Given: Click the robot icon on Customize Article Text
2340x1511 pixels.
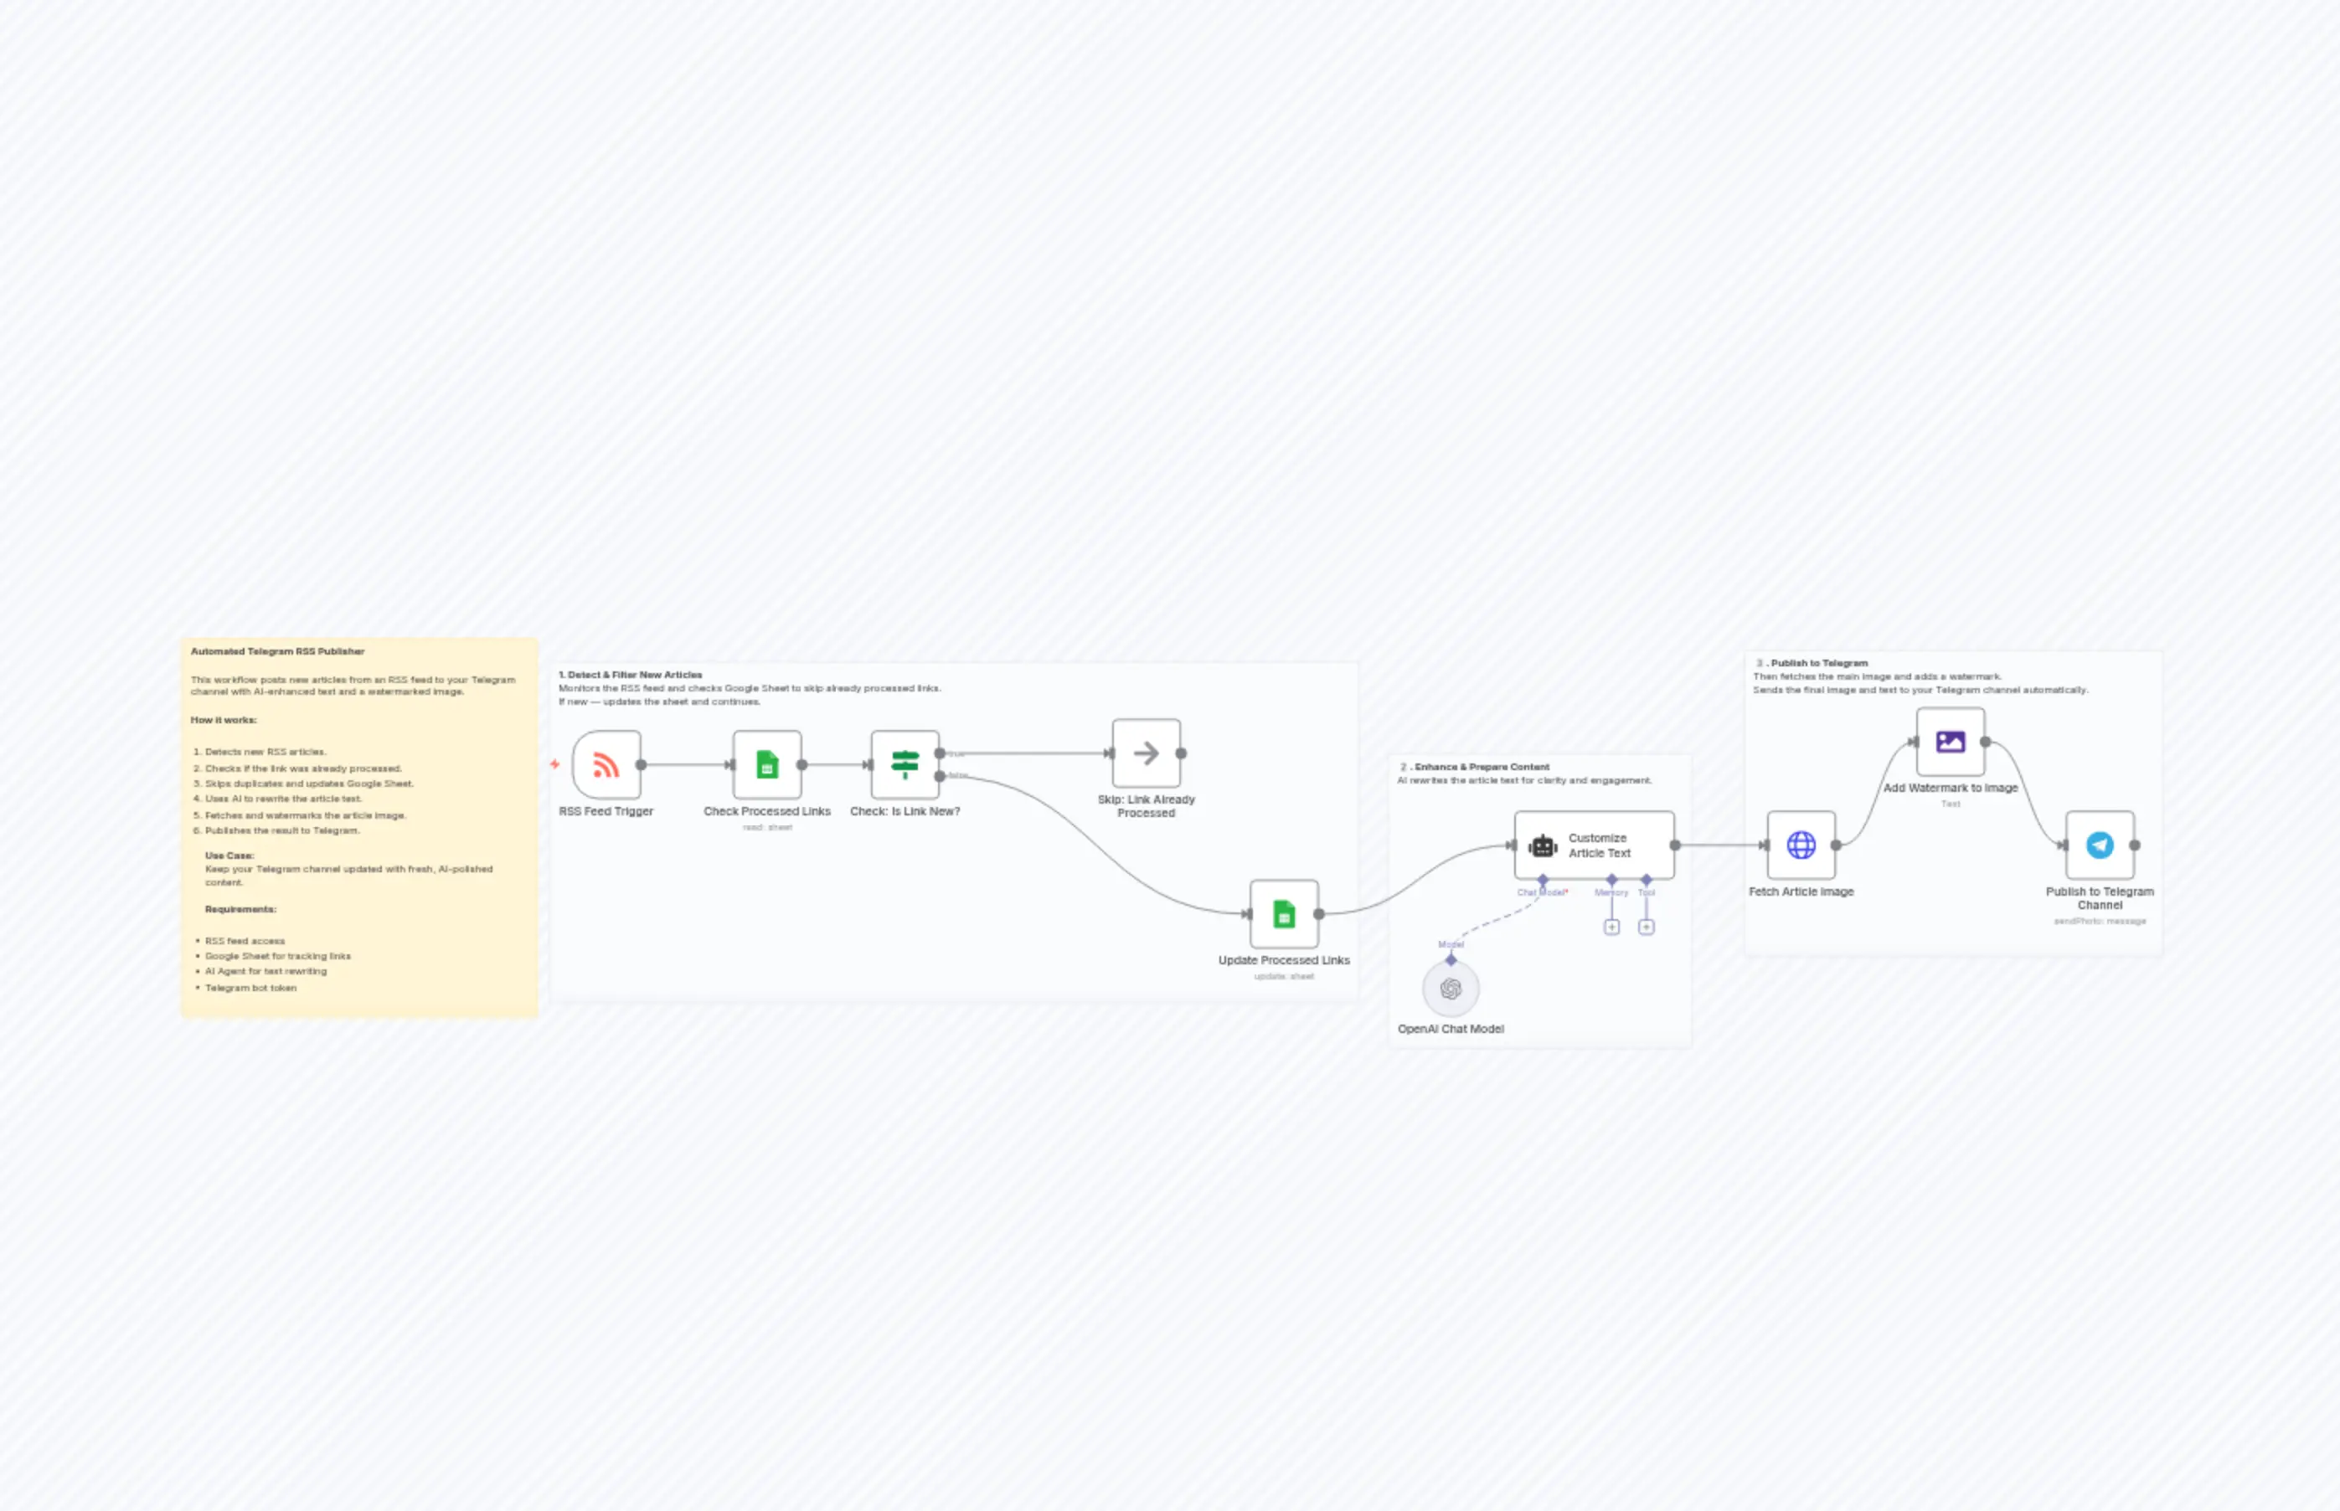Looking at the screenshot, I should (x=1543, y=845).
